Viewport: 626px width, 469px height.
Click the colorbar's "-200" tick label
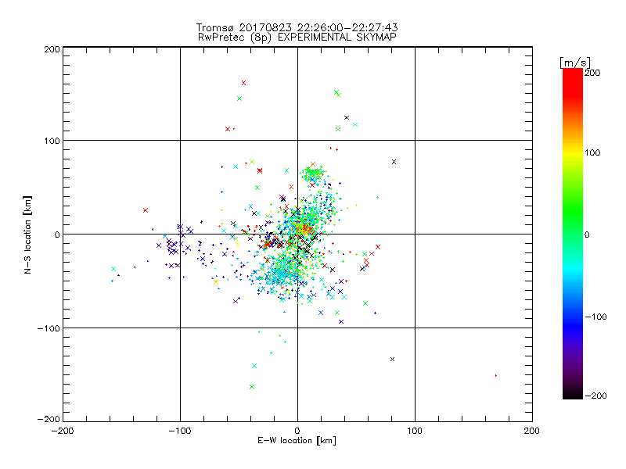pos(595,396)
